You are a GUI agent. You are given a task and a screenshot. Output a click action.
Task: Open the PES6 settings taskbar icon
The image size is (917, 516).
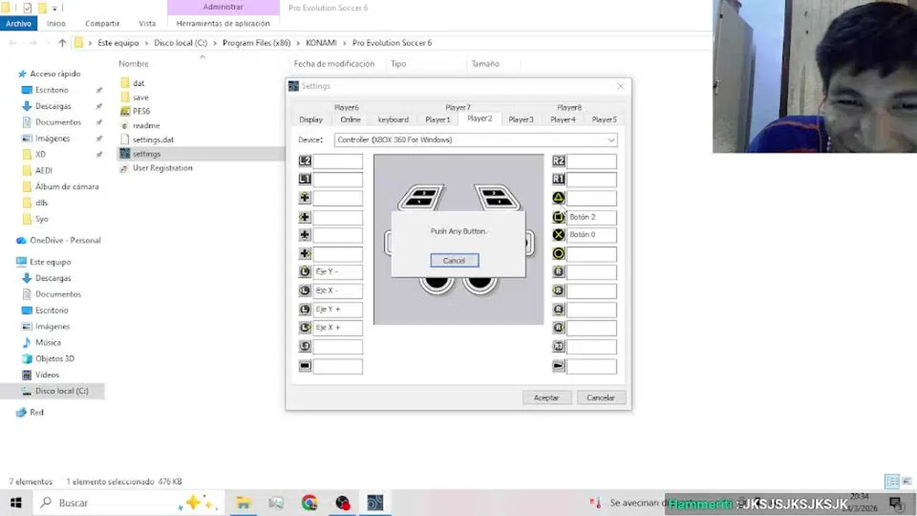(x=375, y=503)
